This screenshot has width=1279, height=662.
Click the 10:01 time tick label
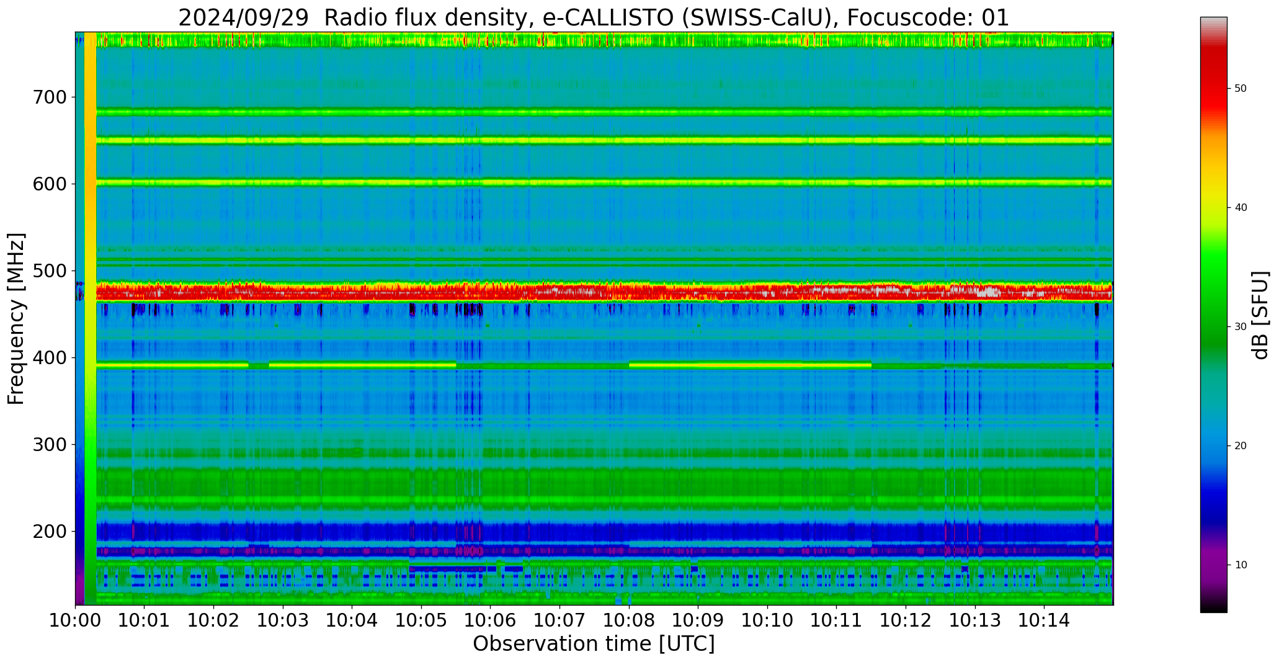pyautogui.click(x=145, y=620)
